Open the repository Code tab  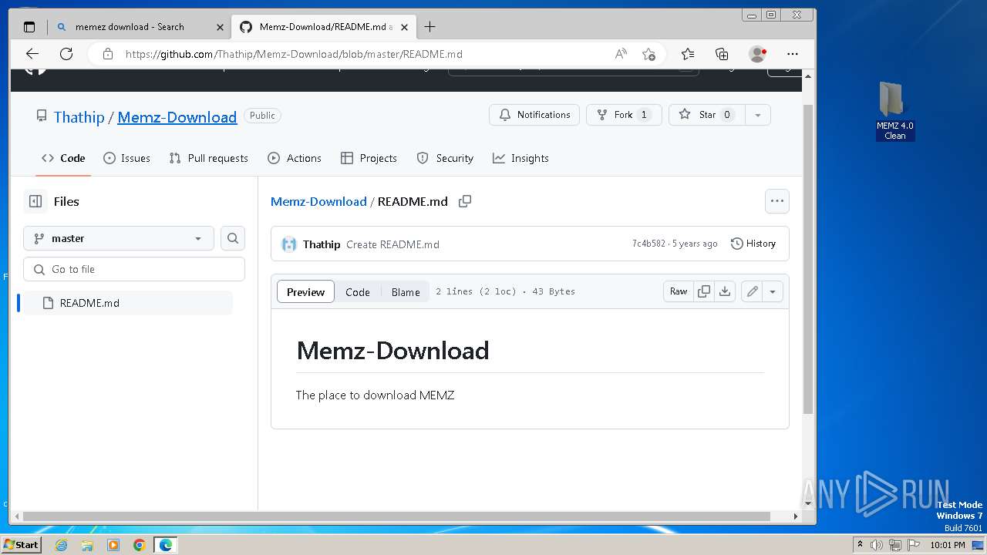point(63,158)
